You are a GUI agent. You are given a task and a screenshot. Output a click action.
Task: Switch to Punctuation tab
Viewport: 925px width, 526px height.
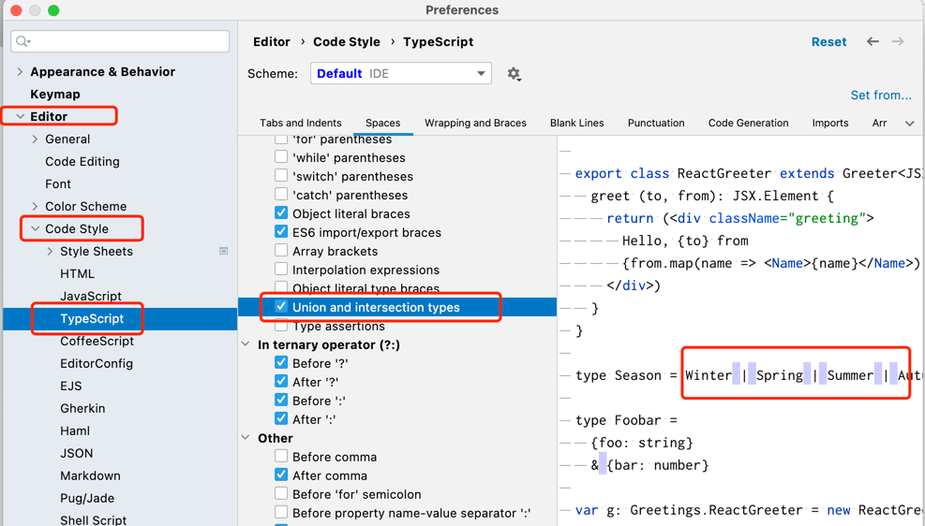[x=655, y=123]
